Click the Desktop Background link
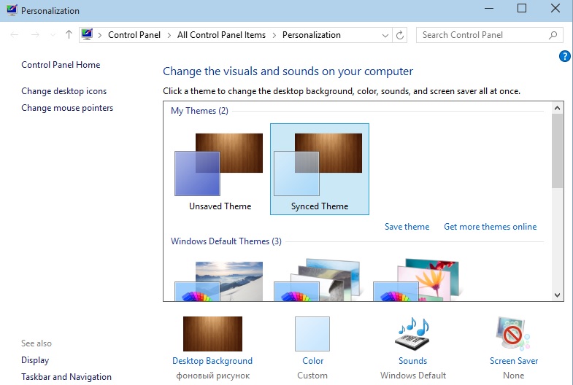The image size is (573, 385). click(212, 361)
